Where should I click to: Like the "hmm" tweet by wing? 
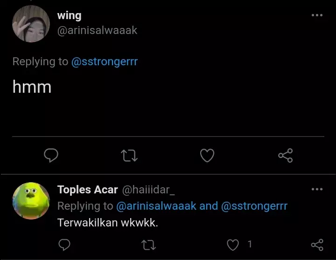(x=207, y=156)
